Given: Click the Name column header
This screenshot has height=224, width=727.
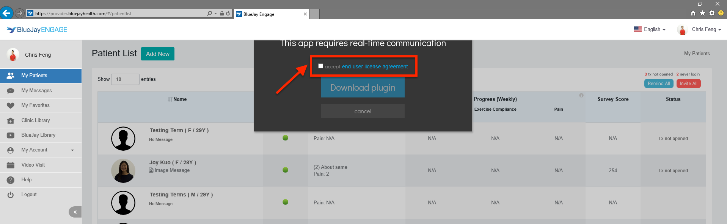Looking at the screenshot, I should (180, 99).
